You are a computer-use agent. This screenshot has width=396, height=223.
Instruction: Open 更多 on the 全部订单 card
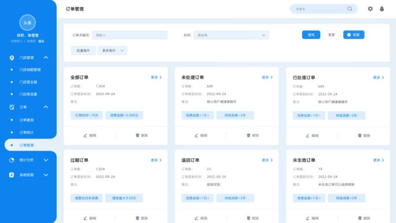click(x=156, y=77)
